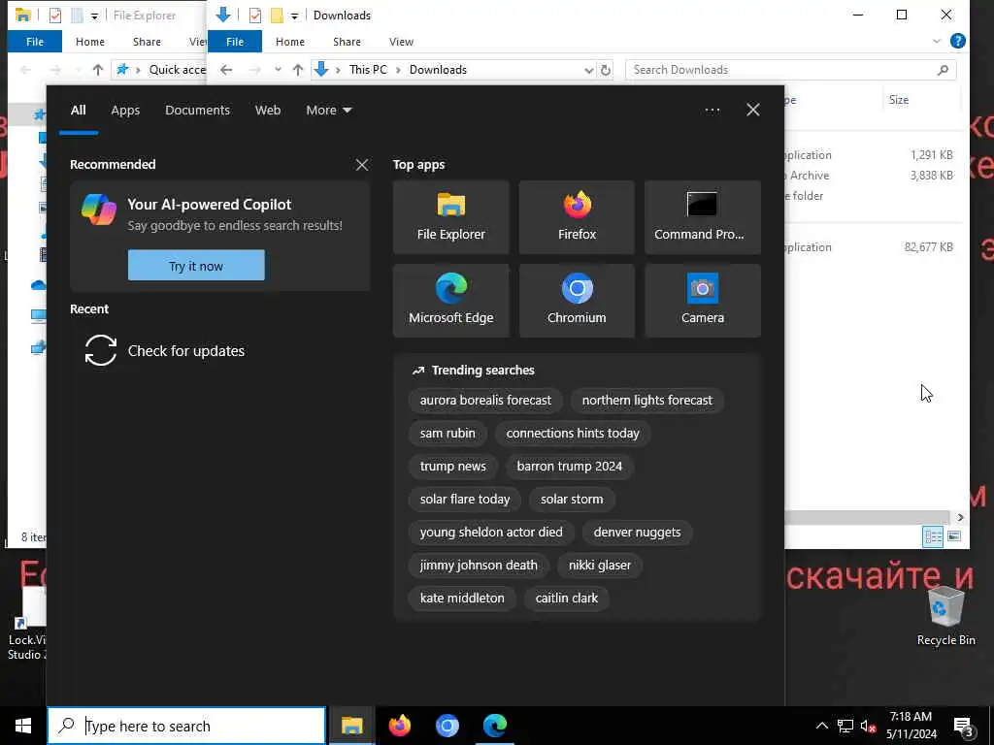
Task: Open Share tab in Downloads window
Action: point(347,41)
